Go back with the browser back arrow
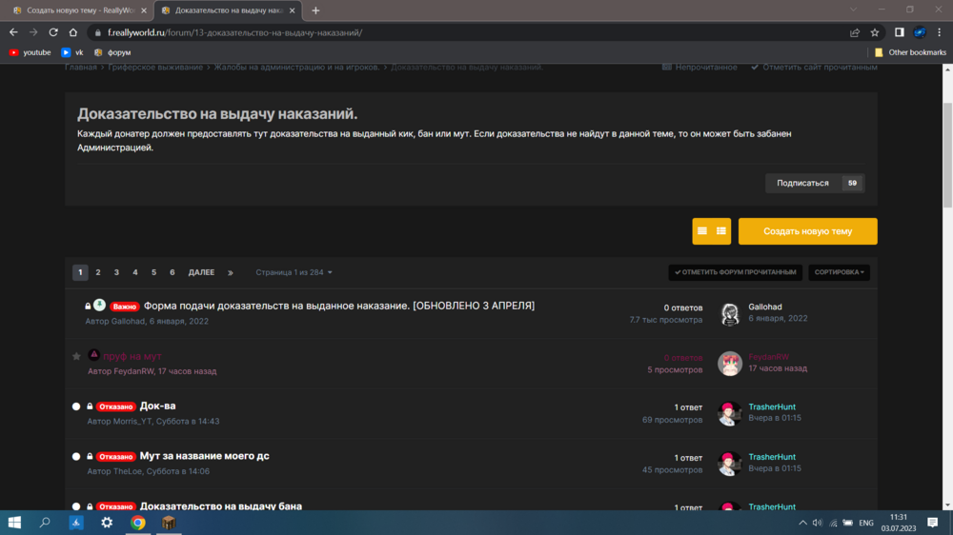 click(x=13, y=32)
